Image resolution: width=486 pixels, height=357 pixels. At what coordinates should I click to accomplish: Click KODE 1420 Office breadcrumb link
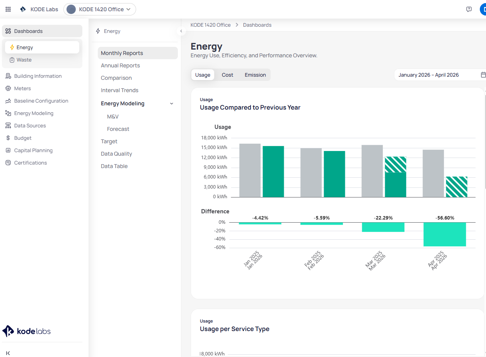(210, 25)
